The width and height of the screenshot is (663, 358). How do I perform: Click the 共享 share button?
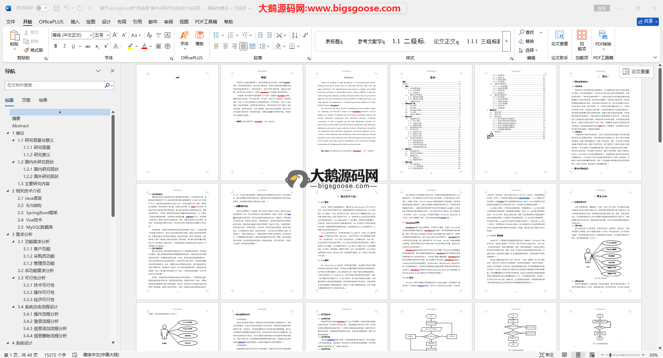[647, 21]
